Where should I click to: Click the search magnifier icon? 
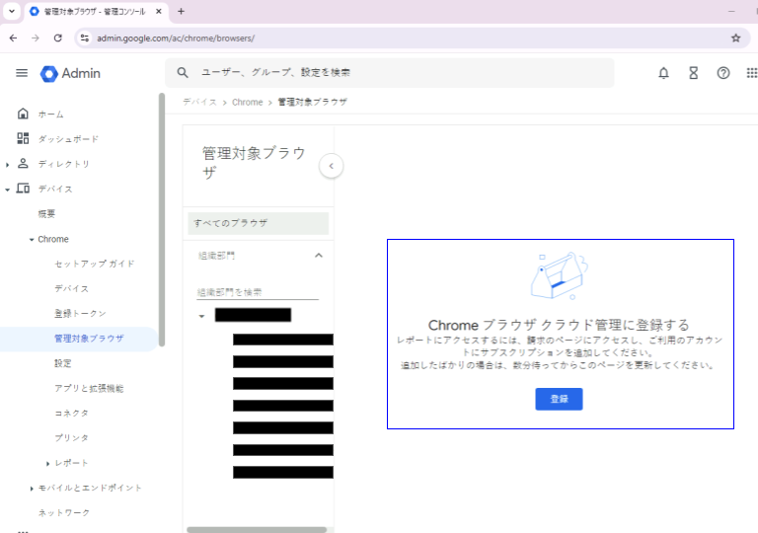pos(183,73)
